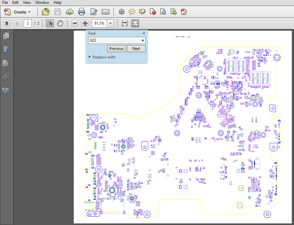
Task: Zoom out with the minus button
Action: (75, 23)
